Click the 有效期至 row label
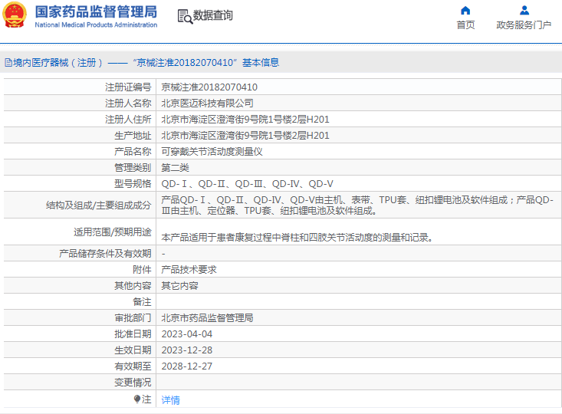The image size is (562, 414). click(133, 366)
